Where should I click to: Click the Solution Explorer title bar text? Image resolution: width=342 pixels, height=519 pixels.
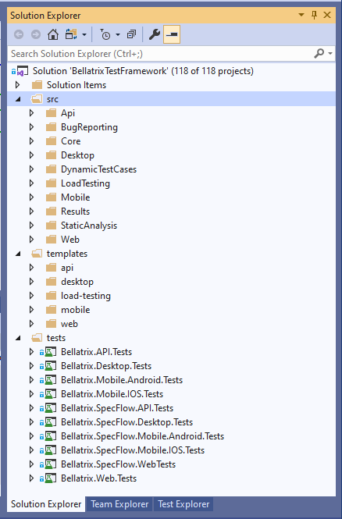pyautogui.click(x=45, y=16)
